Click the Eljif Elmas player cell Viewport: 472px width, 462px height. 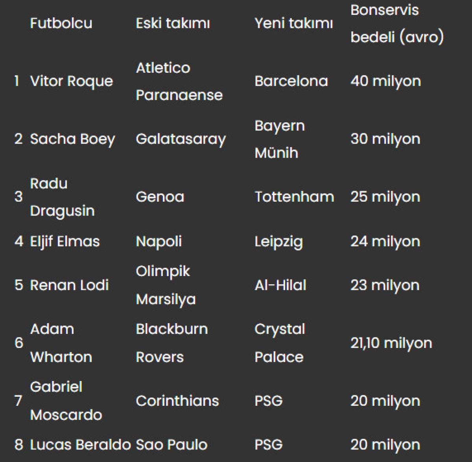coord(65,241)
